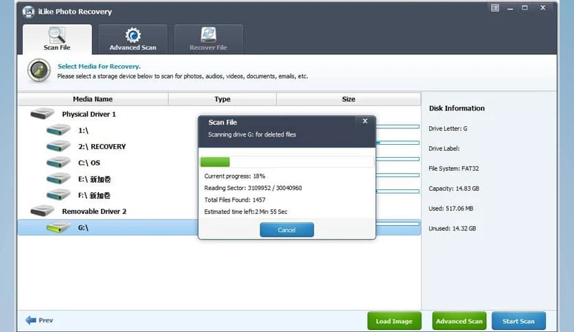
Task: Sort by the Size column header
Action: point(349,99)
